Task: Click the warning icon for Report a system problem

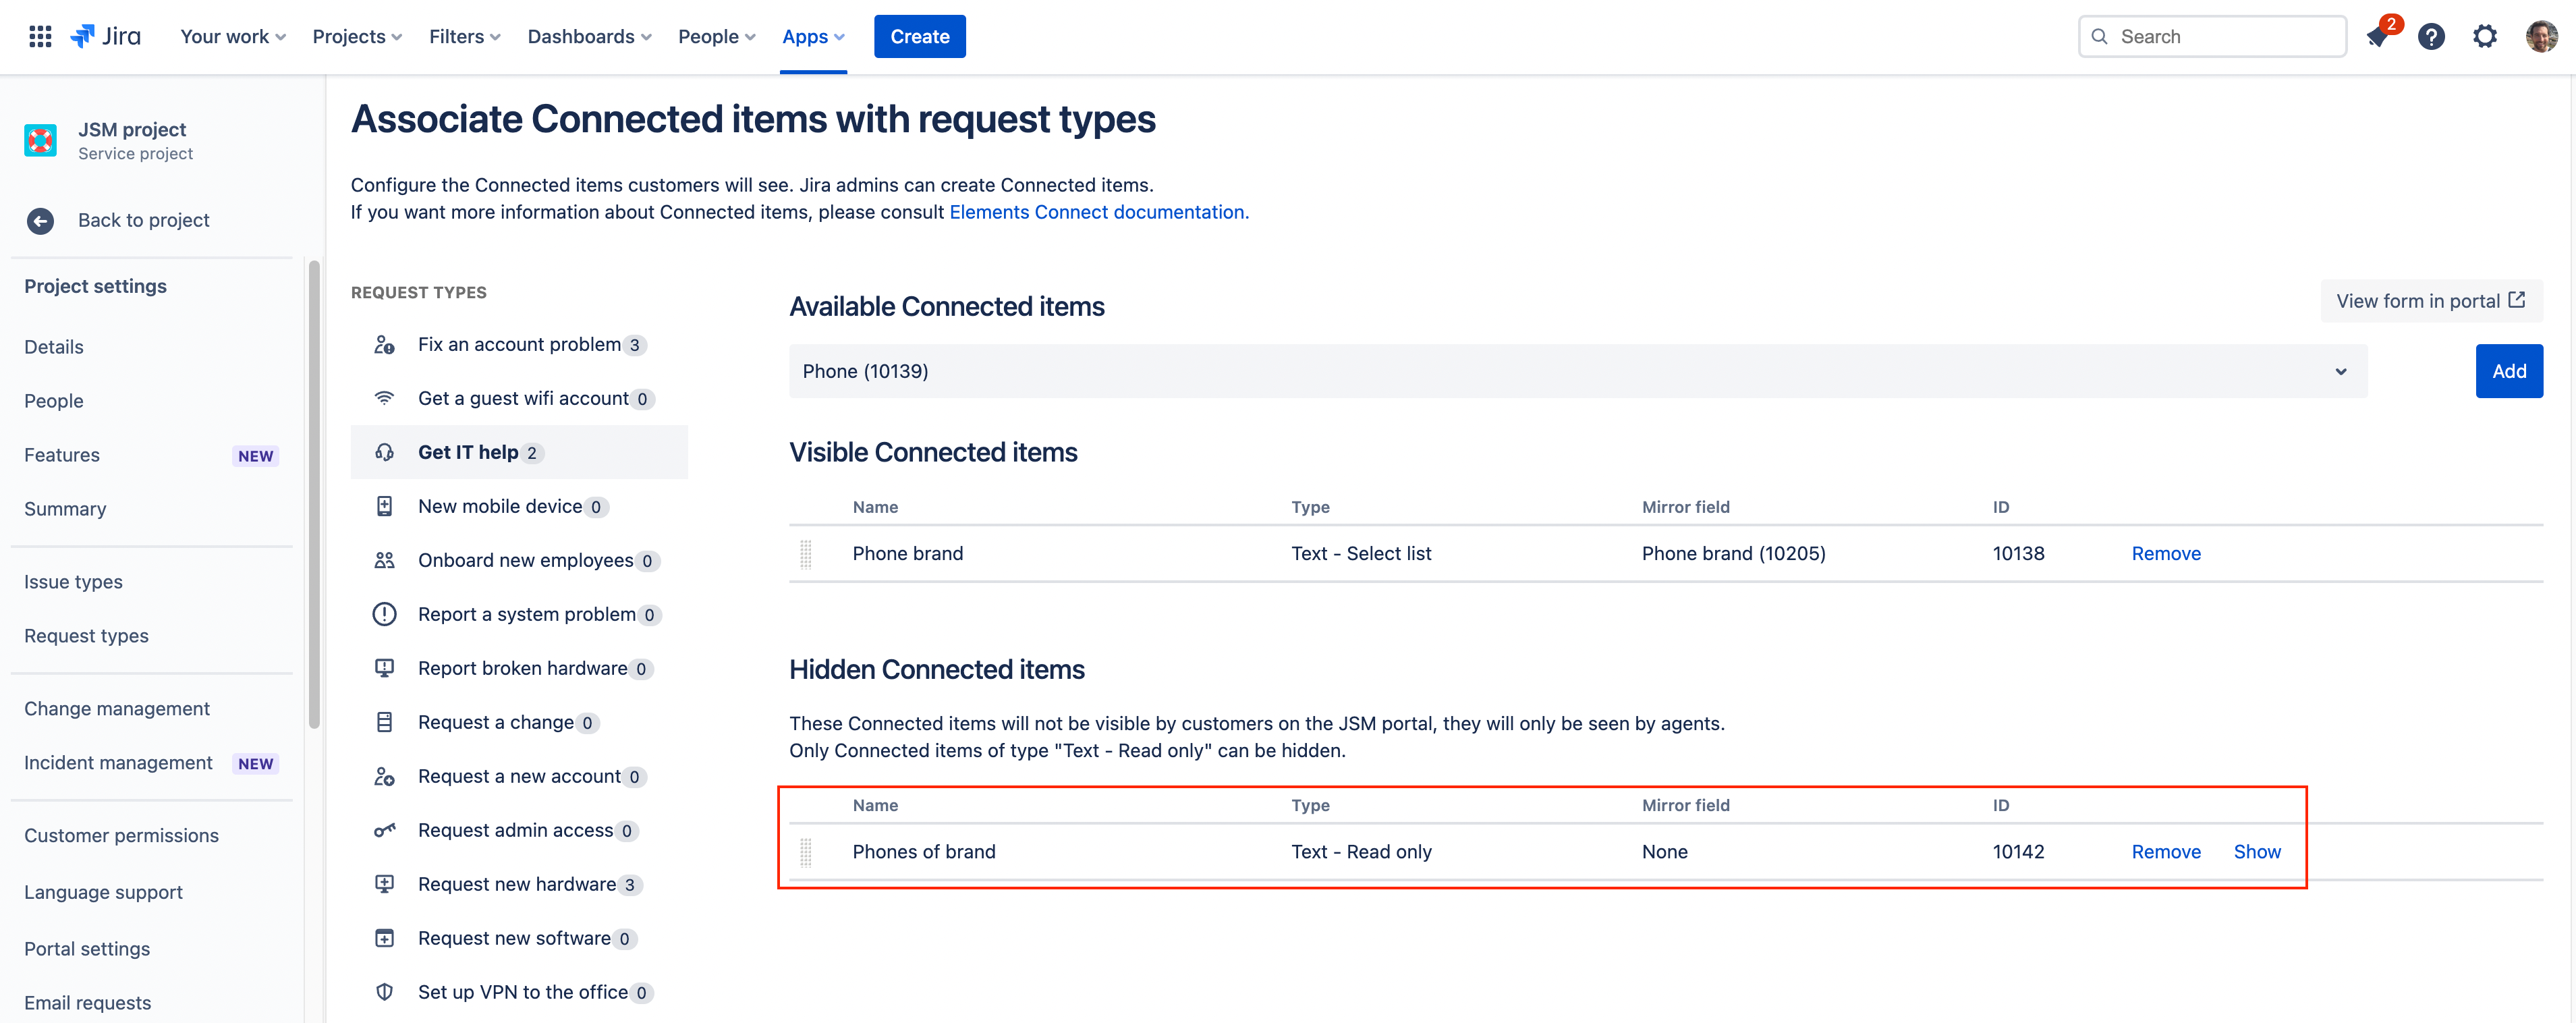Action: pyautogui.click(x=385, y=614)
